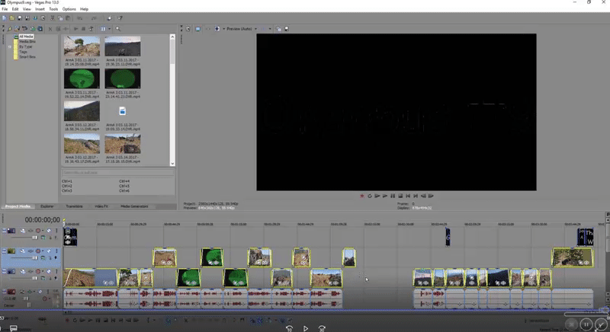Expand the By Type tree node
The image size is (610, 332).
click(10, 46)
